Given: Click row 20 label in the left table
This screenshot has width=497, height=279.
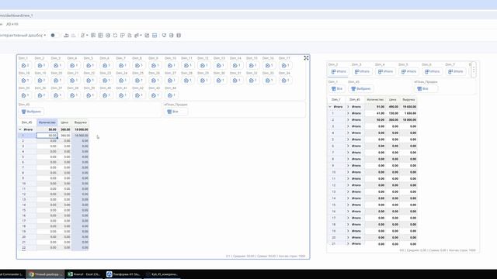Looking at the screenshot, I should pos(24,237).
